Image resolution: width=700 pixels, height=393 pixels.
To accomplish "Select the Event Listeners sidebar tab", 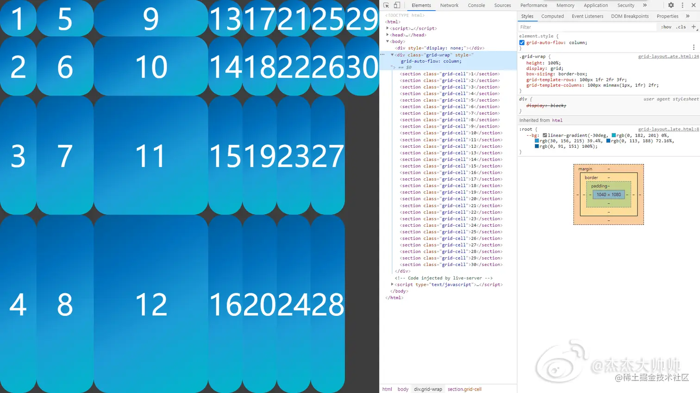I will pos(587,16).
